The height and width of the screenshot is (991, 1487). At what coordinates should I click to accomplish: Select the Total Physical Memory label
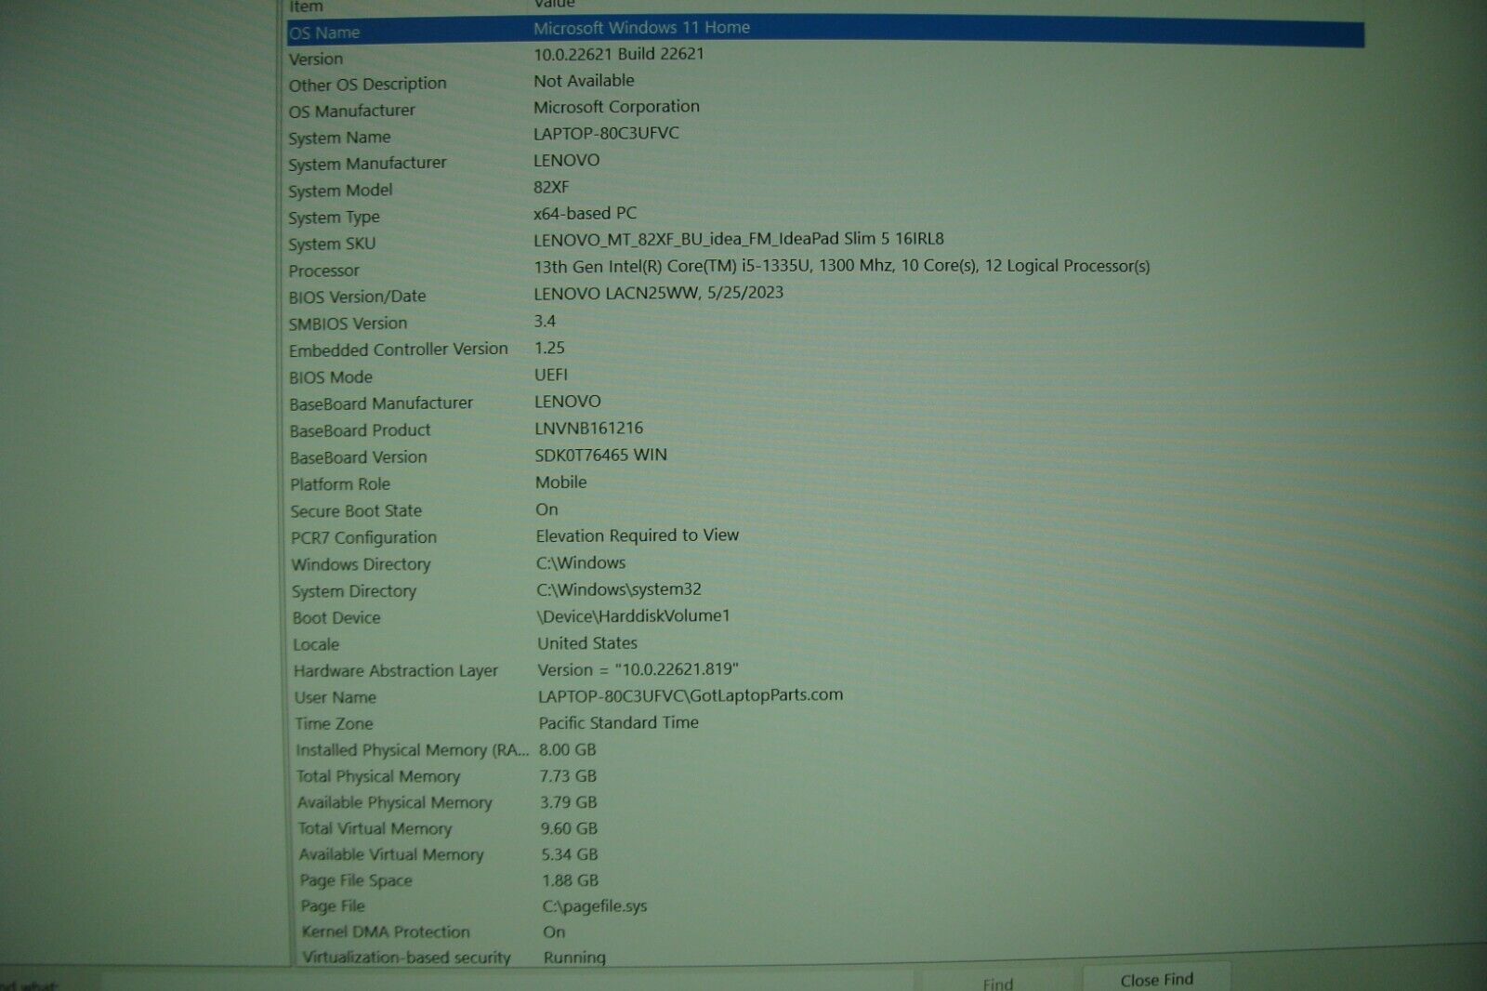pos(378,777)
